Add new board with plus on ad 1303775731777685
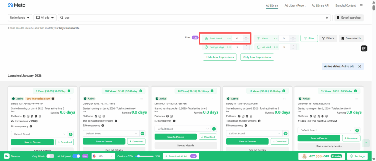 [x=142, y=134]
